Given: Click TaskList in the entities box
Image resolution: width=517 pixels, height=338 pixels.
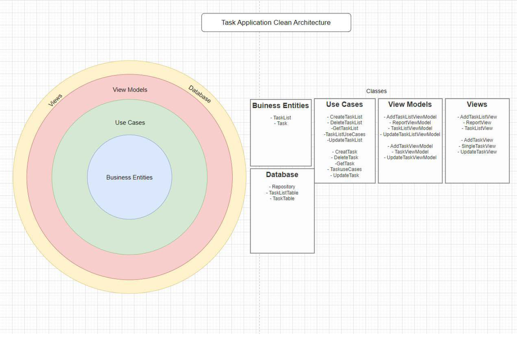Looking at the screenshot, I should pos(281,118).
